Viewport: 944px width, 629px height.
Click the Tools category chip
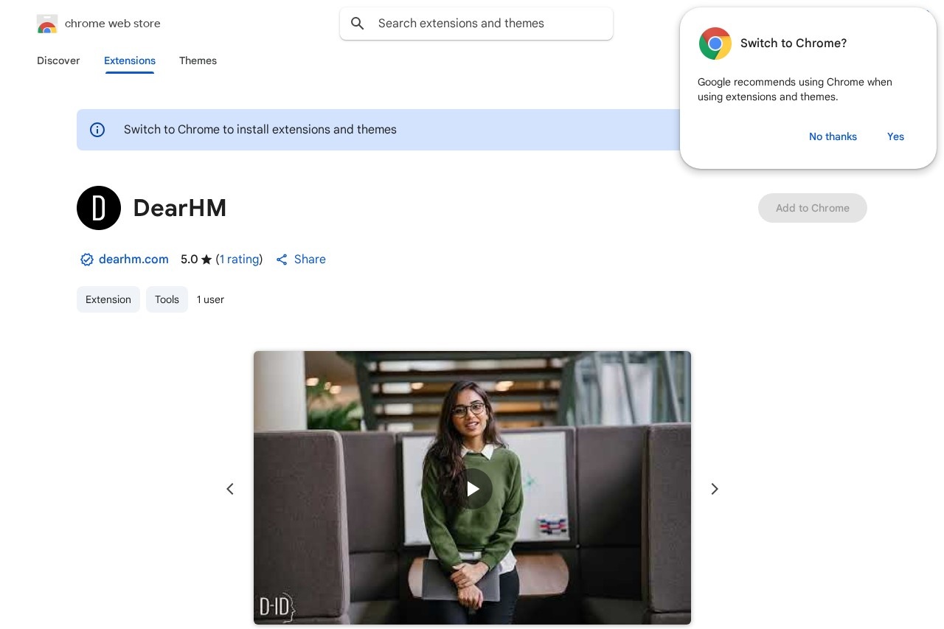coord(167,299)
